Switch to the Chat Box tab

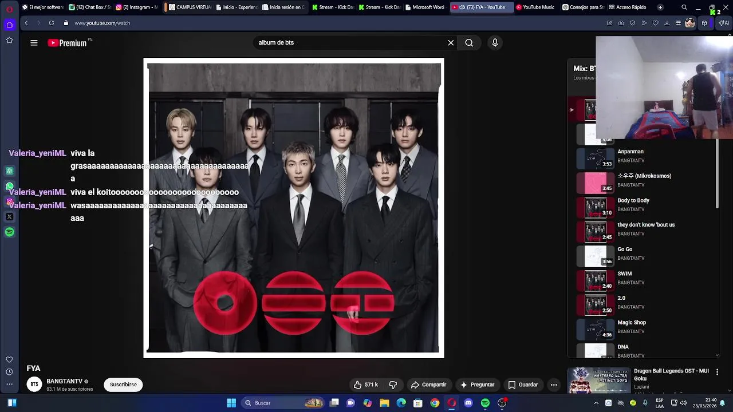point(90,7)
